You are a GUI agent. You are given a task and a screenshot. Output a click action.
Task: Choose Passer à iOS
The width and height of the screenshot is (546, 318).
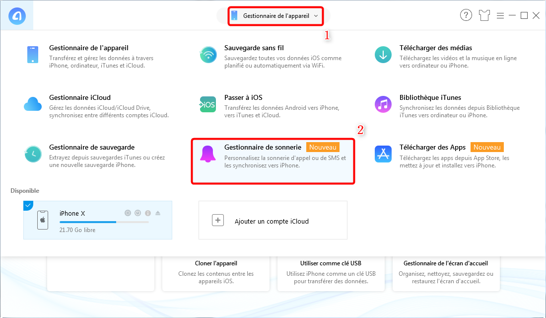243,97
